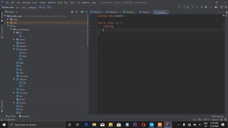The image size is (228, 128).
Task: Close the Cas.java tab
Action: (x=167, y=12)
